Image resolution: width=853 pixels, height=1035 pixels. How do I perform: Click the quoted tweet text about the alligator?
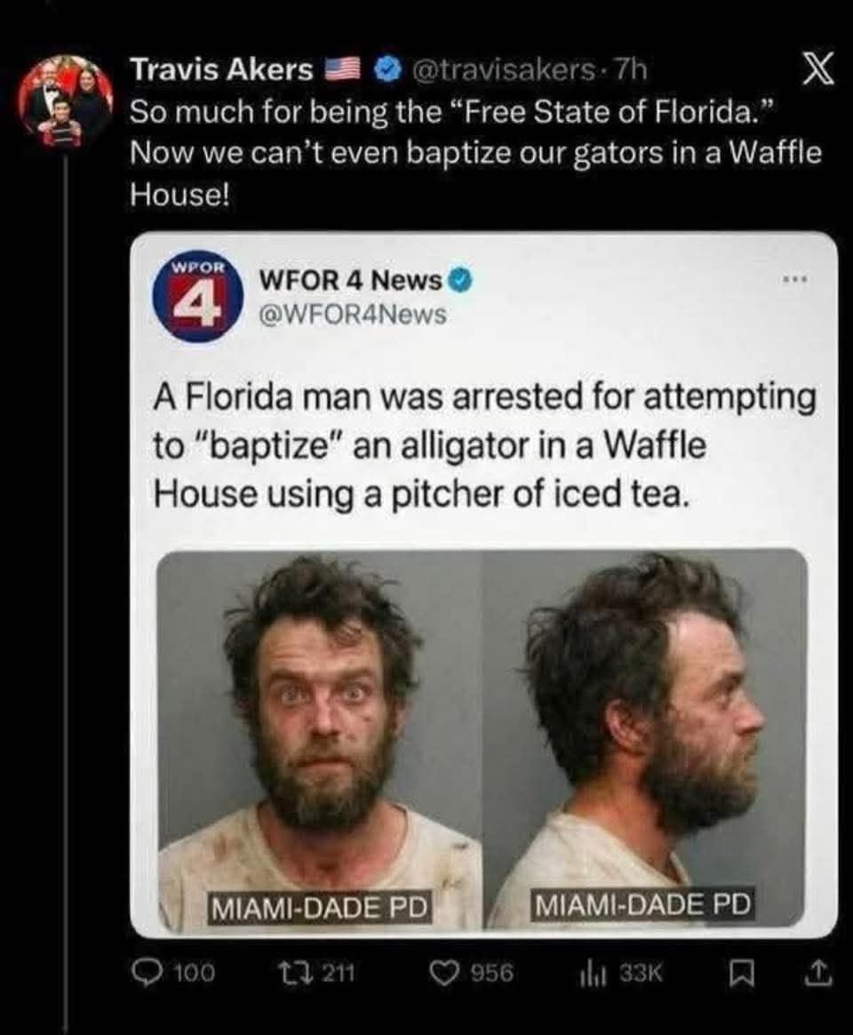tap(485, 445)
